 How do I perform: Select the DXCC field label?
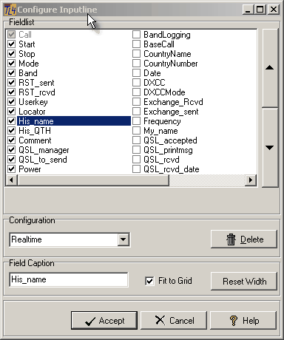[x=155, y=83]
